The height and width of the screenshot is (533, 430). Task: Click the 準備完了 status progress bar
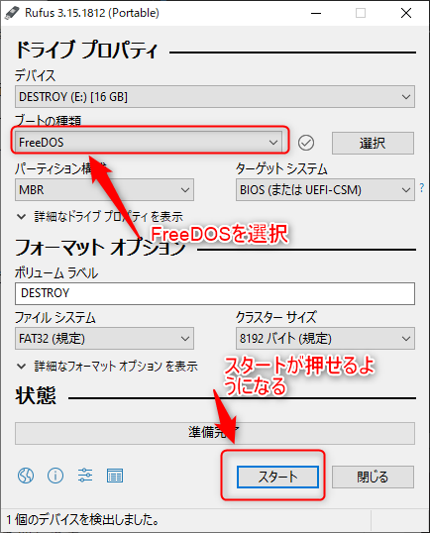coord(215,433)
